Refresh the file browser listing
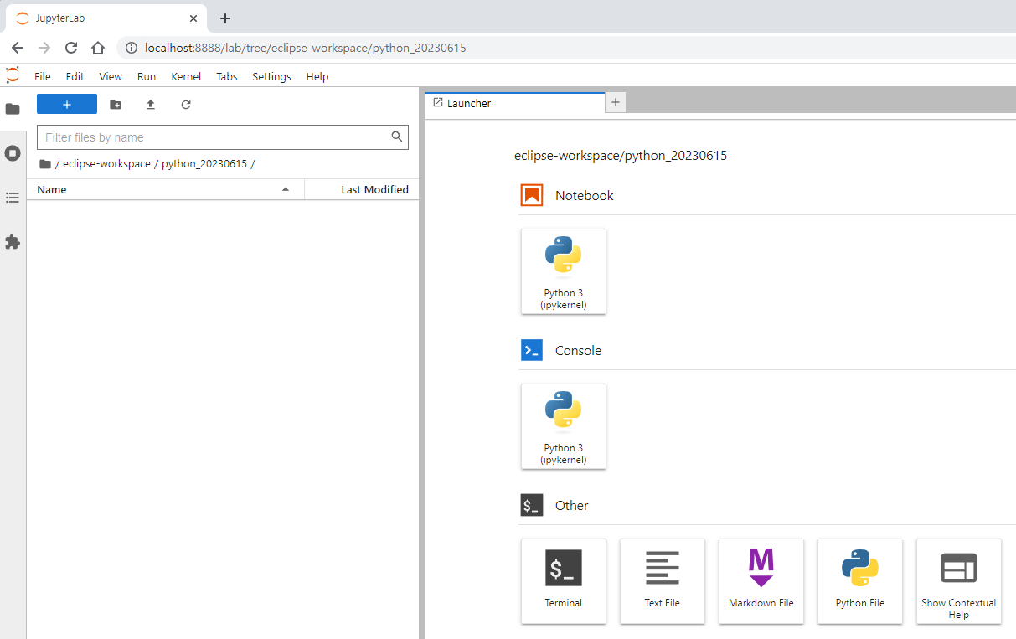This screenshot has height=639, width=1016. 186,105
